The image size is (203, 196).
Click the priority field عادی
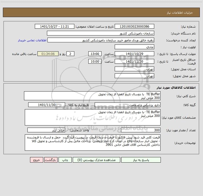pyautogui.click(x=134, y=47)
